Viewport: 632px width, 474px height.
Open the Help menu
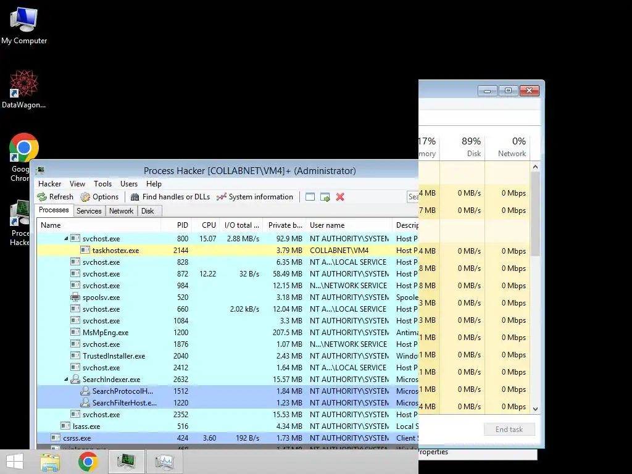(154, 184)
